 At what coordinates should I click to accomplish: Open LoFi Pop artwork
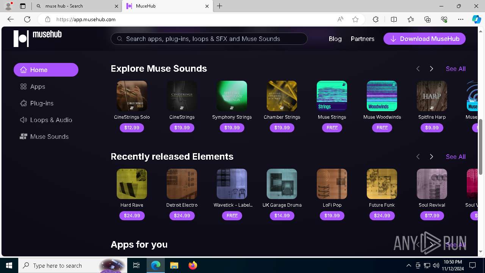point(332,184)
